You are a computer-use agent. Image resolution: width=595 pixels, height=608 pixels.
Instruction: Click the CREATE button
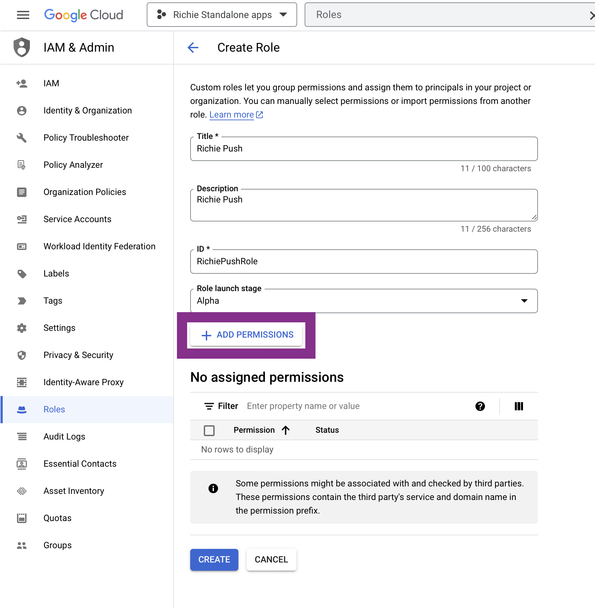[214, 559]
